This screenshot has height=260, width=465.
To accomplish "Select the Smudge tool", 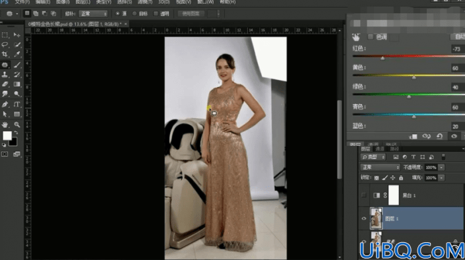I will point(5,94).
